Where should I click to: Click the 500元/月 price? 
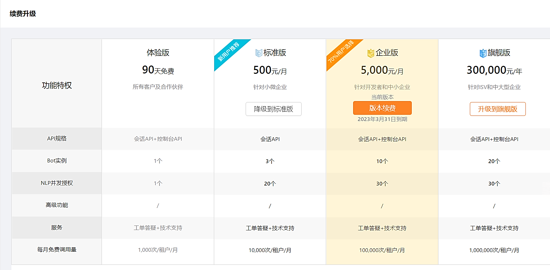(270, 70)
